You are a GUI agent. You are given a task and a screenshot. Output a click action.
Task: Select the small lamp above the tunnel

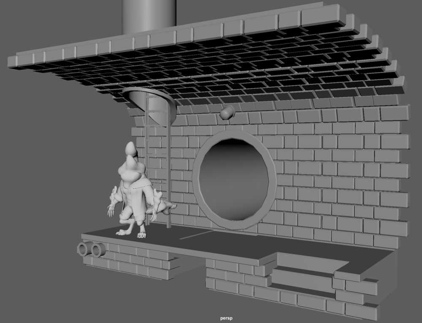(x=227, y=112)
